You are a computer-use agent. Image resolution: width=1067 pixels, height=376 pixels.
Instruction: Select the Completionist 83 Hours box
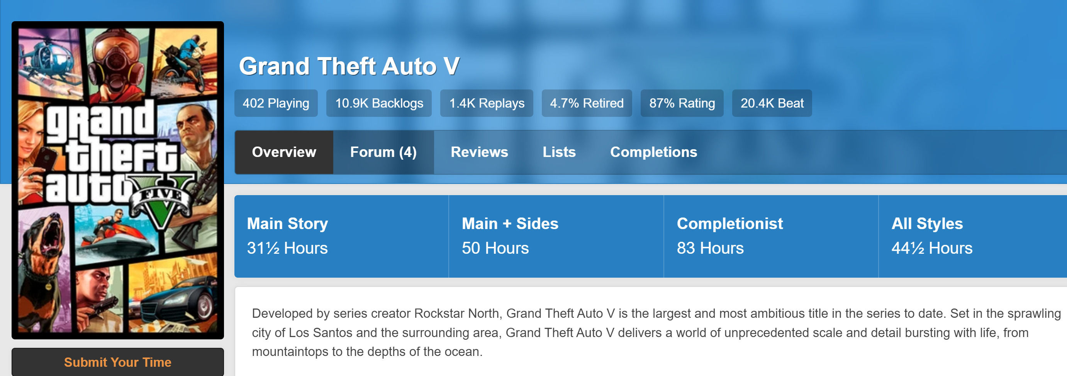tap(770, 236)
